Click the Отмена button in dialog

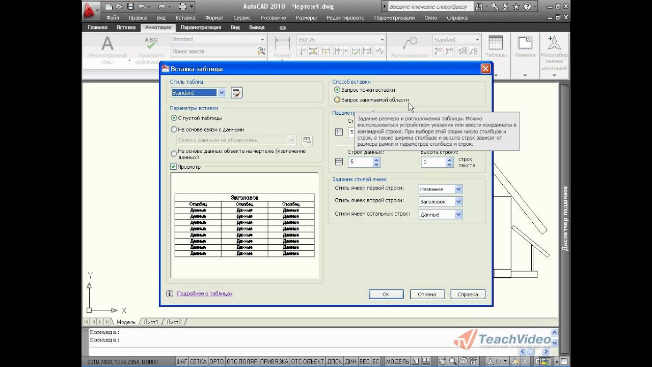click(427, 294)
